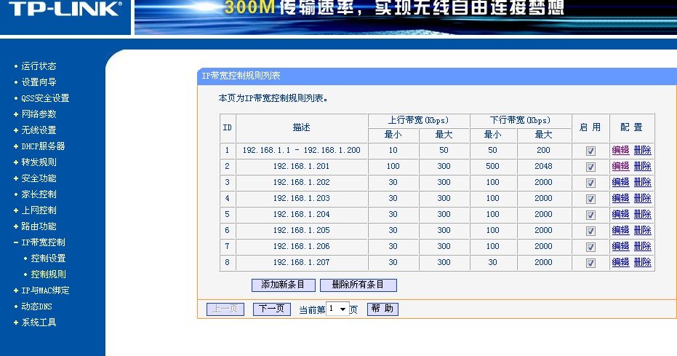Expand the 上网控制 menu
The width and height of the screenshot is (677, 356).
(39, 210)
